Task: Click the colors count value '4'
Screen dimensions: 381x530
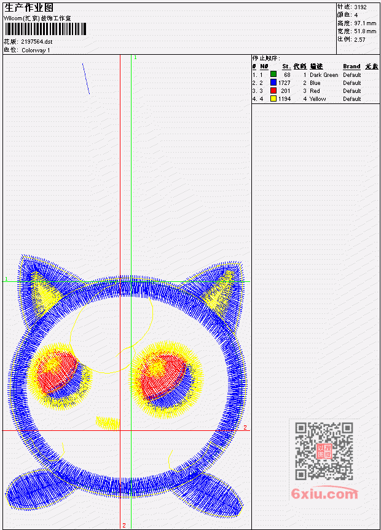Action: tap(356, 15)
